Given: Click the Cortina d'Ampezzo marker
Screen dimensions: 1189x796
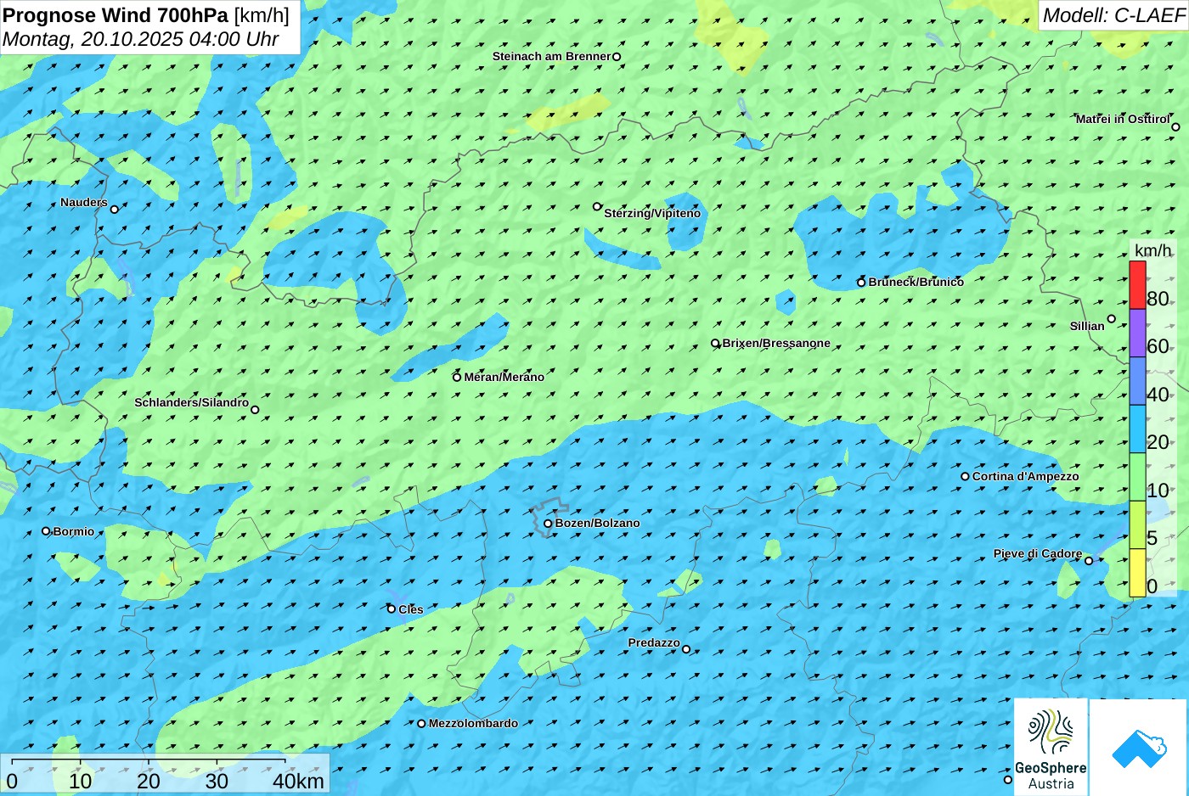Looking at the screenshot, I should pos(965,477).
